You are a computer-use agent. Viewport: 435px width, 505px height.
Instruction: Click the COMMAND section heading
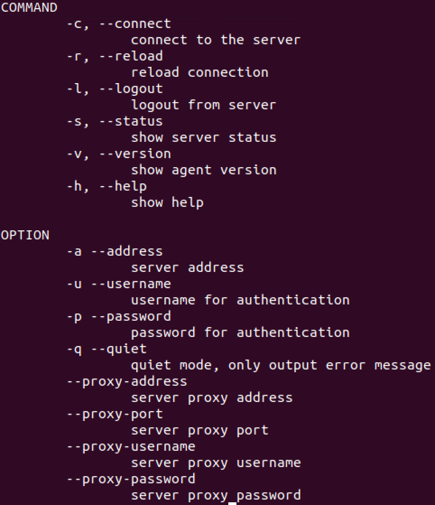[x=29, y=7]
